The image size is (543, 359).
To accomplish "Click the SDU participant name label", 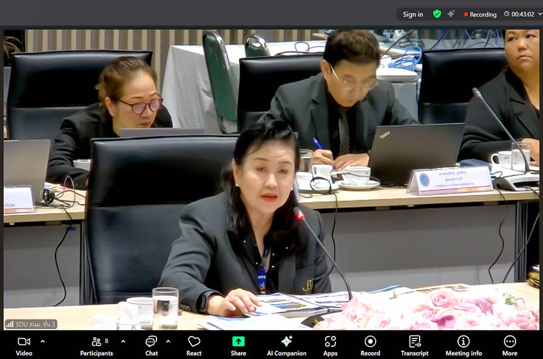I will coord(31,324).
